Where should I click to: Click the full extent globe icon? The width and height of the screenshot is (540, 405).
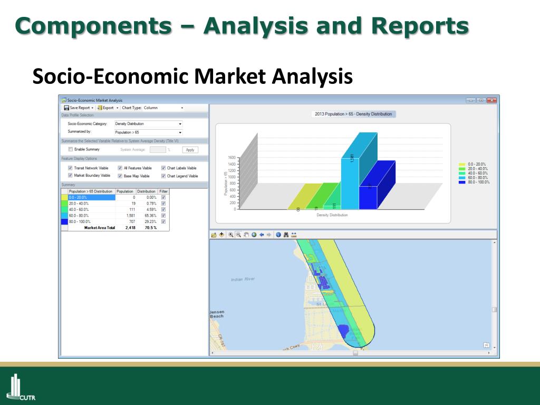pos(254,235)
